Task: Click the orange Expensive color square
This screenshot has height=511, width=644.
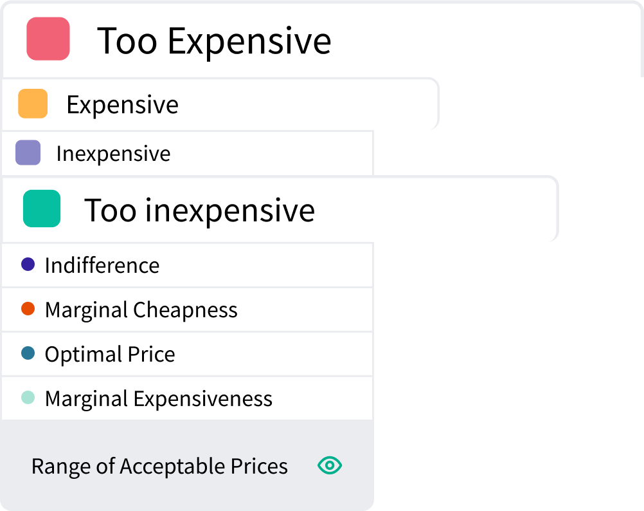Action: pyautogui.click(x=33, y=104)
